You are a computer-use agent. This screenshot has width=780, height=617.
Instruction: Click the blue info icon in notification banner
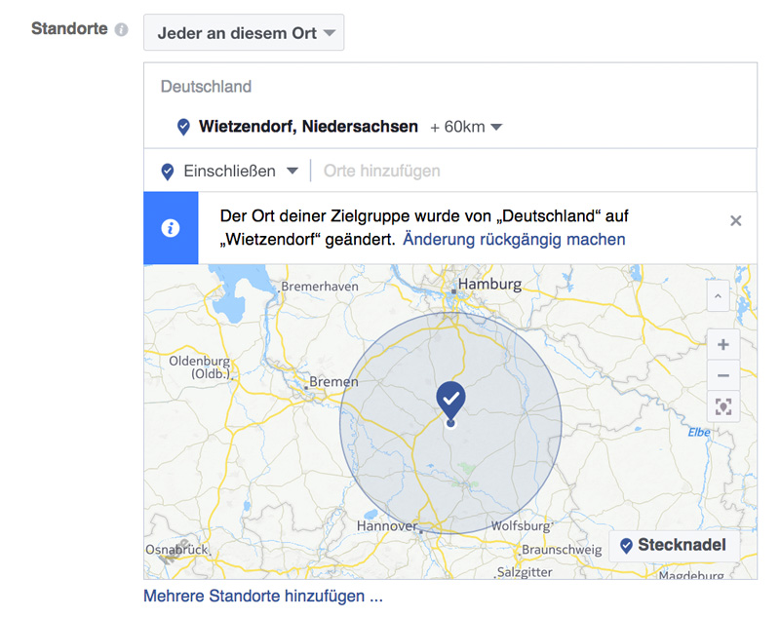[171, 228]
